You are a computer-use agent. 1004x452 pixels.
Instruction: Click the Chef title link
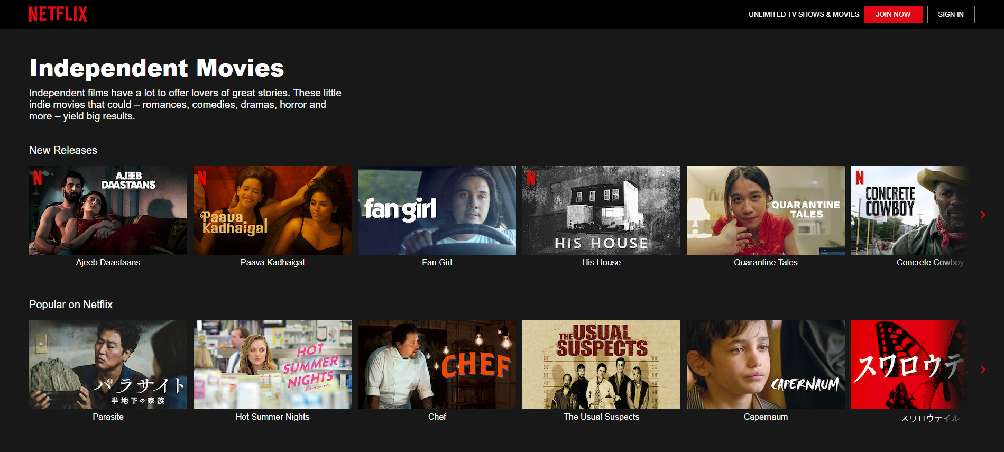pos(437,417)
